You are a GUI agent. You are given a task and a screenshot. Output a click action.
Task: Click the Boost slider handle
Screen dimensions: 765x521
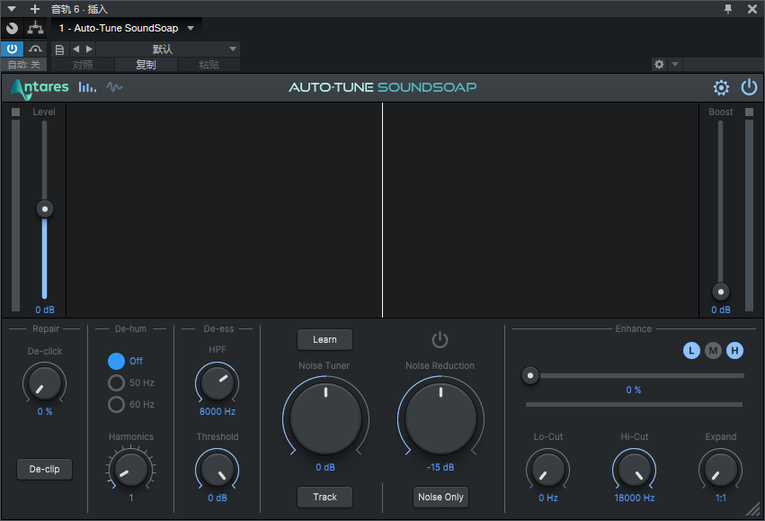pyautogui.click(x=721, y=292)
